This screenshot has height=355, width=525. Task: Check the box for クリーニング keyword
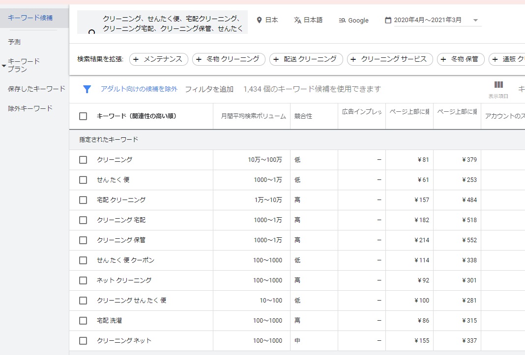[x=83, y=160]
